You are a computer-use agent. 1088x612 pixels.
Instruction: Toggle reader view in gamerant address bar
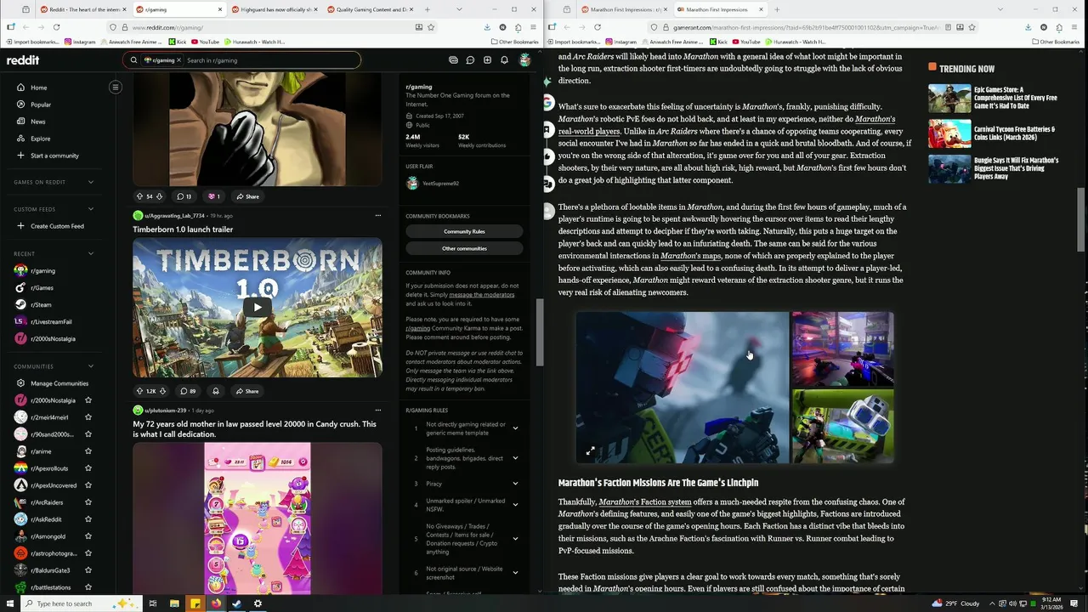pos(947,27)
